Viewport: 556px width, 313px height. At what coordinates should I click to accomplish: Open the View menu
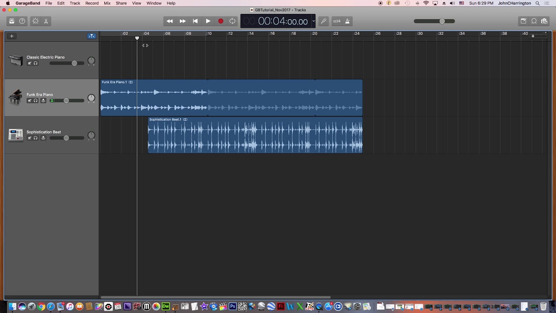click(x=136, y=3)
